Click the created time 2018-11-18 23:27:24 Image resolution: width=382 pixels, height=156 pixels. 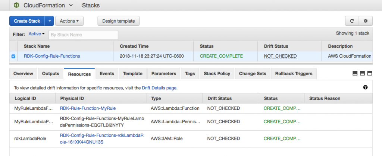click(152, 56)
